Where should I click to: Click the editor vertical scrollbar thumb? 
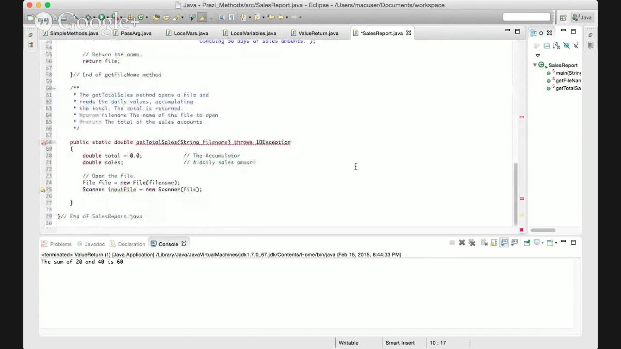pyautogui.click(x=516, y=193)
